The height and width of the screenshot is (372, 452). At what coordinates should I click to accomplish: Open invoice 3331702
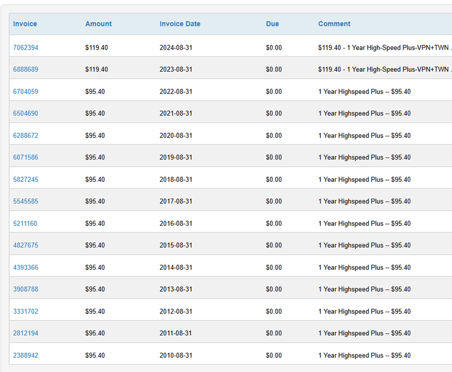[x=25, y=312]
